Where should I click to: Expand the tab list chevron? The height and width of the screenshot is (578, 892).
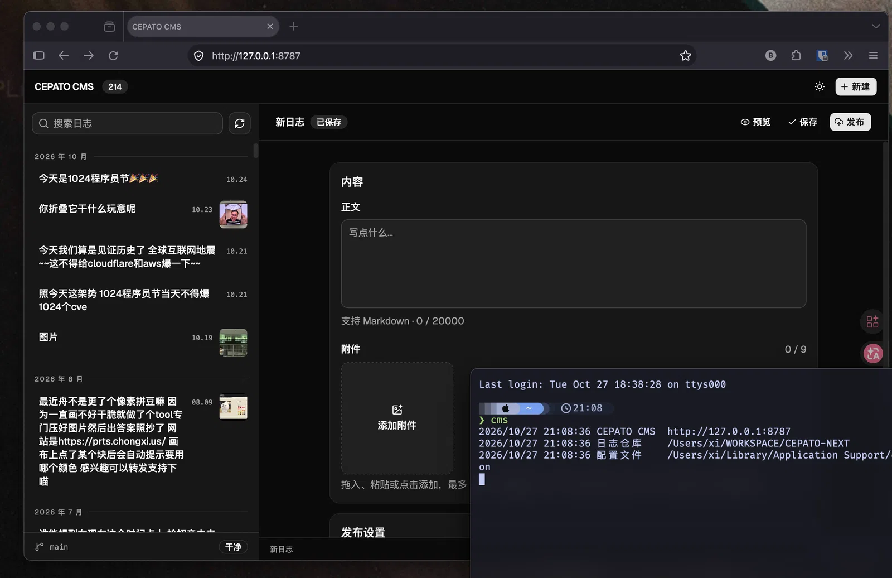[x=876, y=26]
